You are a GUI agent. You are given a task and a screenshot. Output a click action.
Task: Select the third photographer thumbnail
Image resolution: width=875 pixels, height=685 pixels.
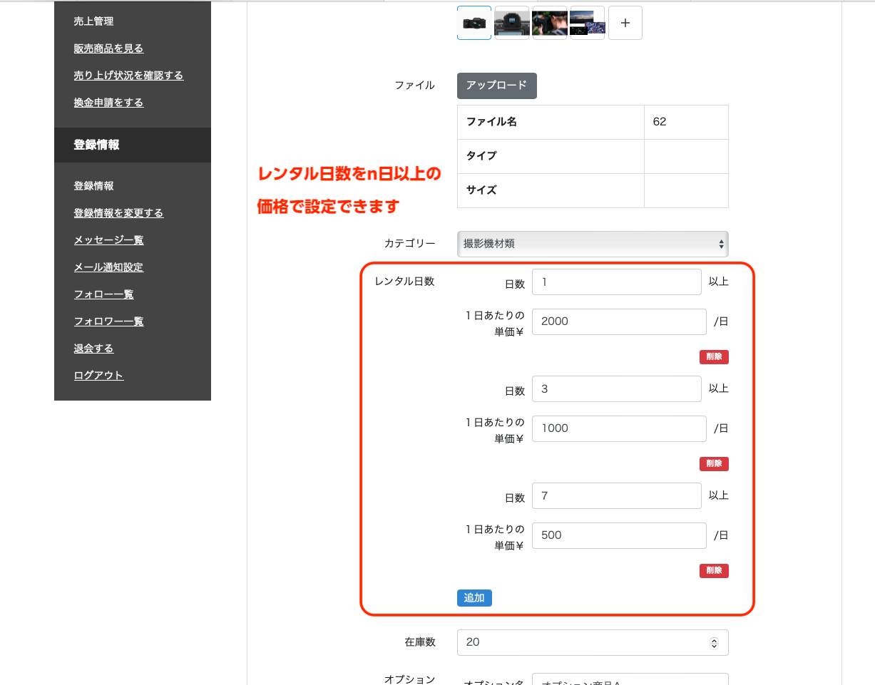tap(549, 23)
